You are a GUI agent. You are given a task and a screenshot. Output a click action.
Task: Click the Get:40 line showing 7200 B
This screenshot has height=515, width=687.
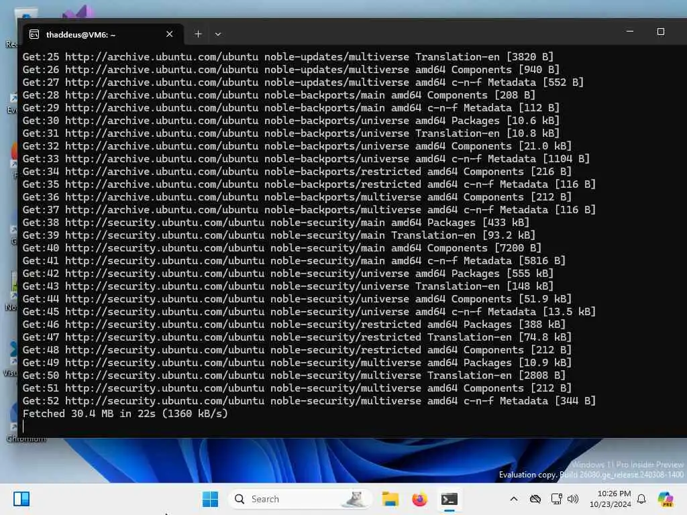click(x=282, y=248)
